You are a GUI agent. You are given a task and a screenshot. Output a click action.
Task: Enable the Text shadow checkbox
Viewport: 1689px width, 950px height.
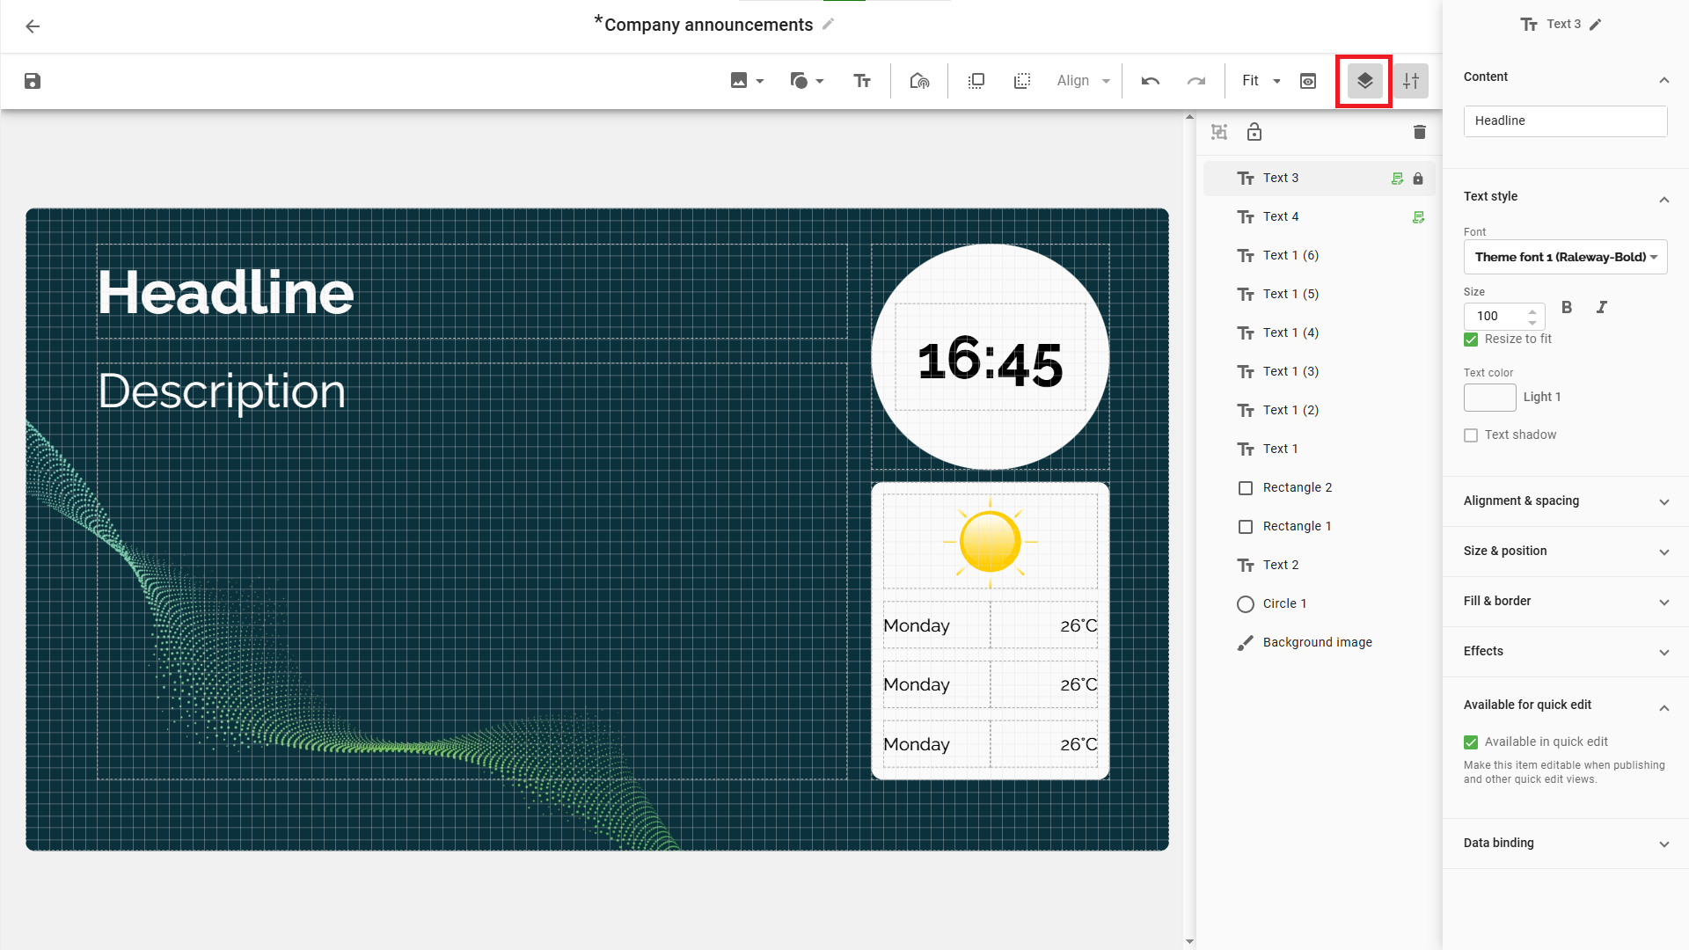(1471, 435)
